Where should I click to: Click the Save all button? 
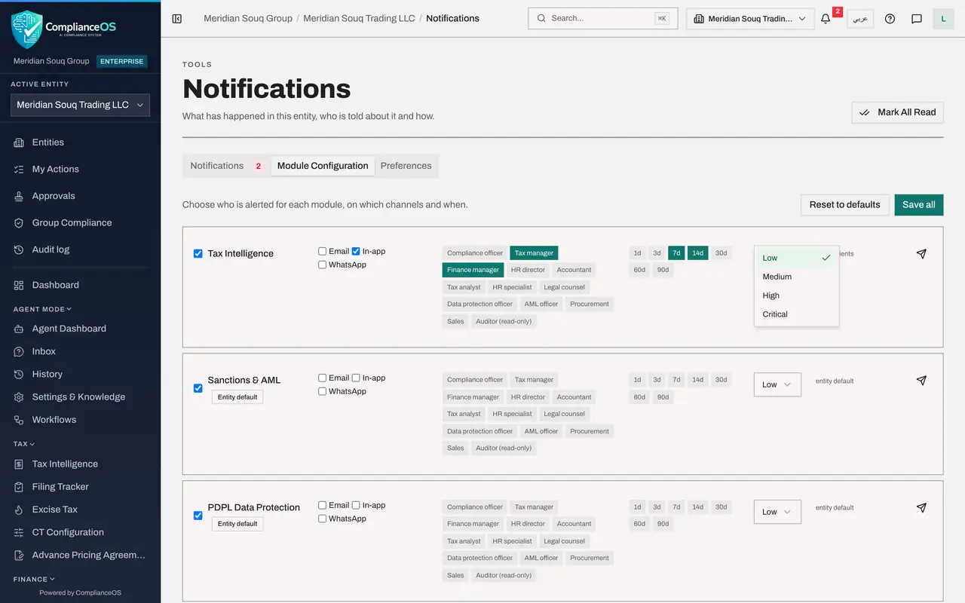[919, 205]
